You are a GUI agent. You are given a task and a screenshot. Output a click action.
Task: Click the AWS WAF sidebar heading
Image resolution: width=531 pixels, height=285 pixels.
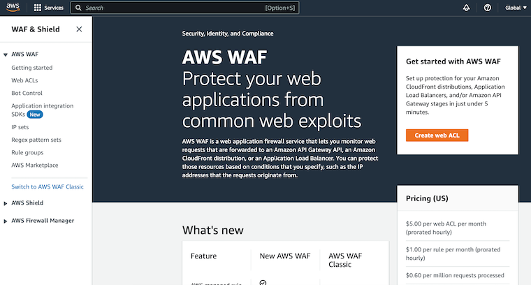pos(24,54)
